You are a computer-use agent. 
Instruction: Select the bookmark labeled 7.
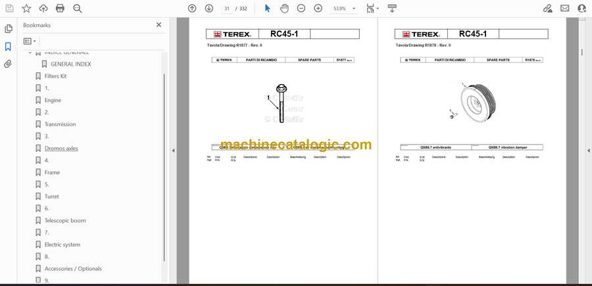point(47,233)
